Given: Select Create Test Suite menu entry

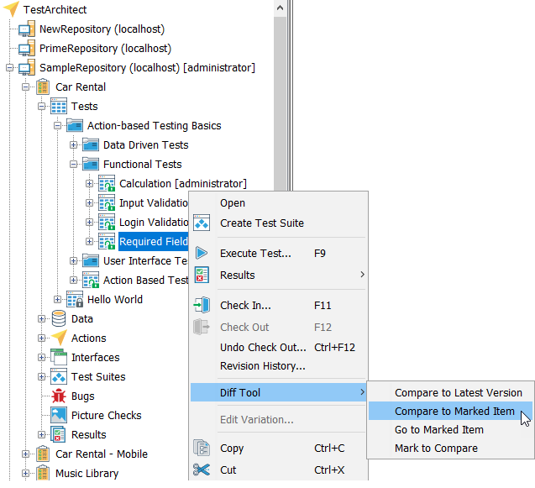Looking at the screenshot, I should coord(279,223).
